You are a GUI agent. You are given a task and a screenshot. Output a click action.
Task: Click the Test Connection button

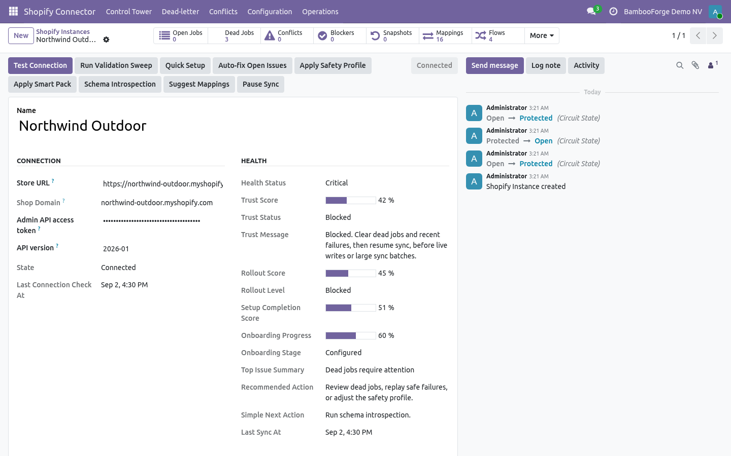40,65
